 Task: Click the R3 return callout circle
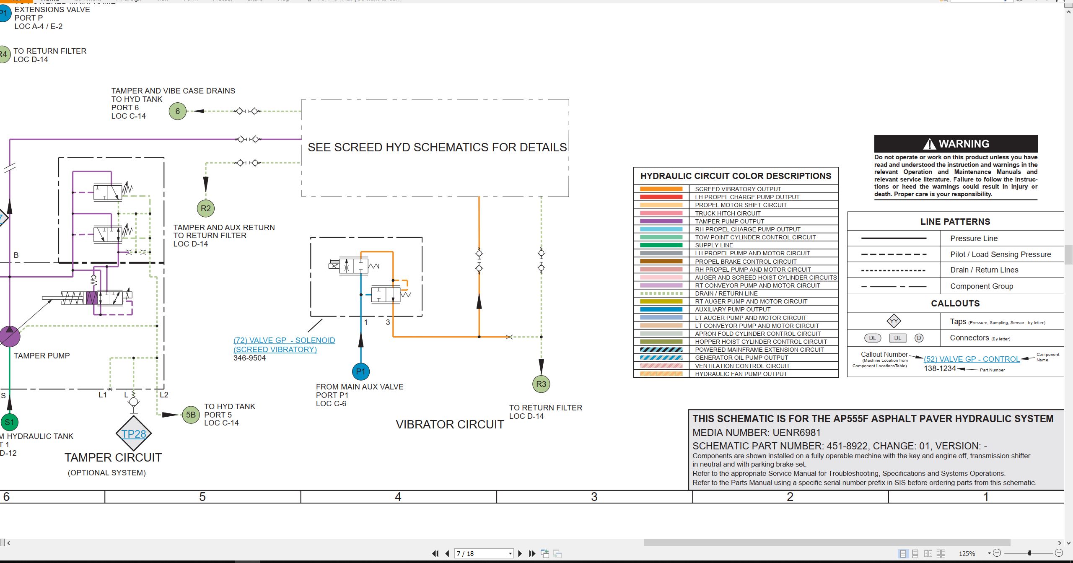(541, 384)
